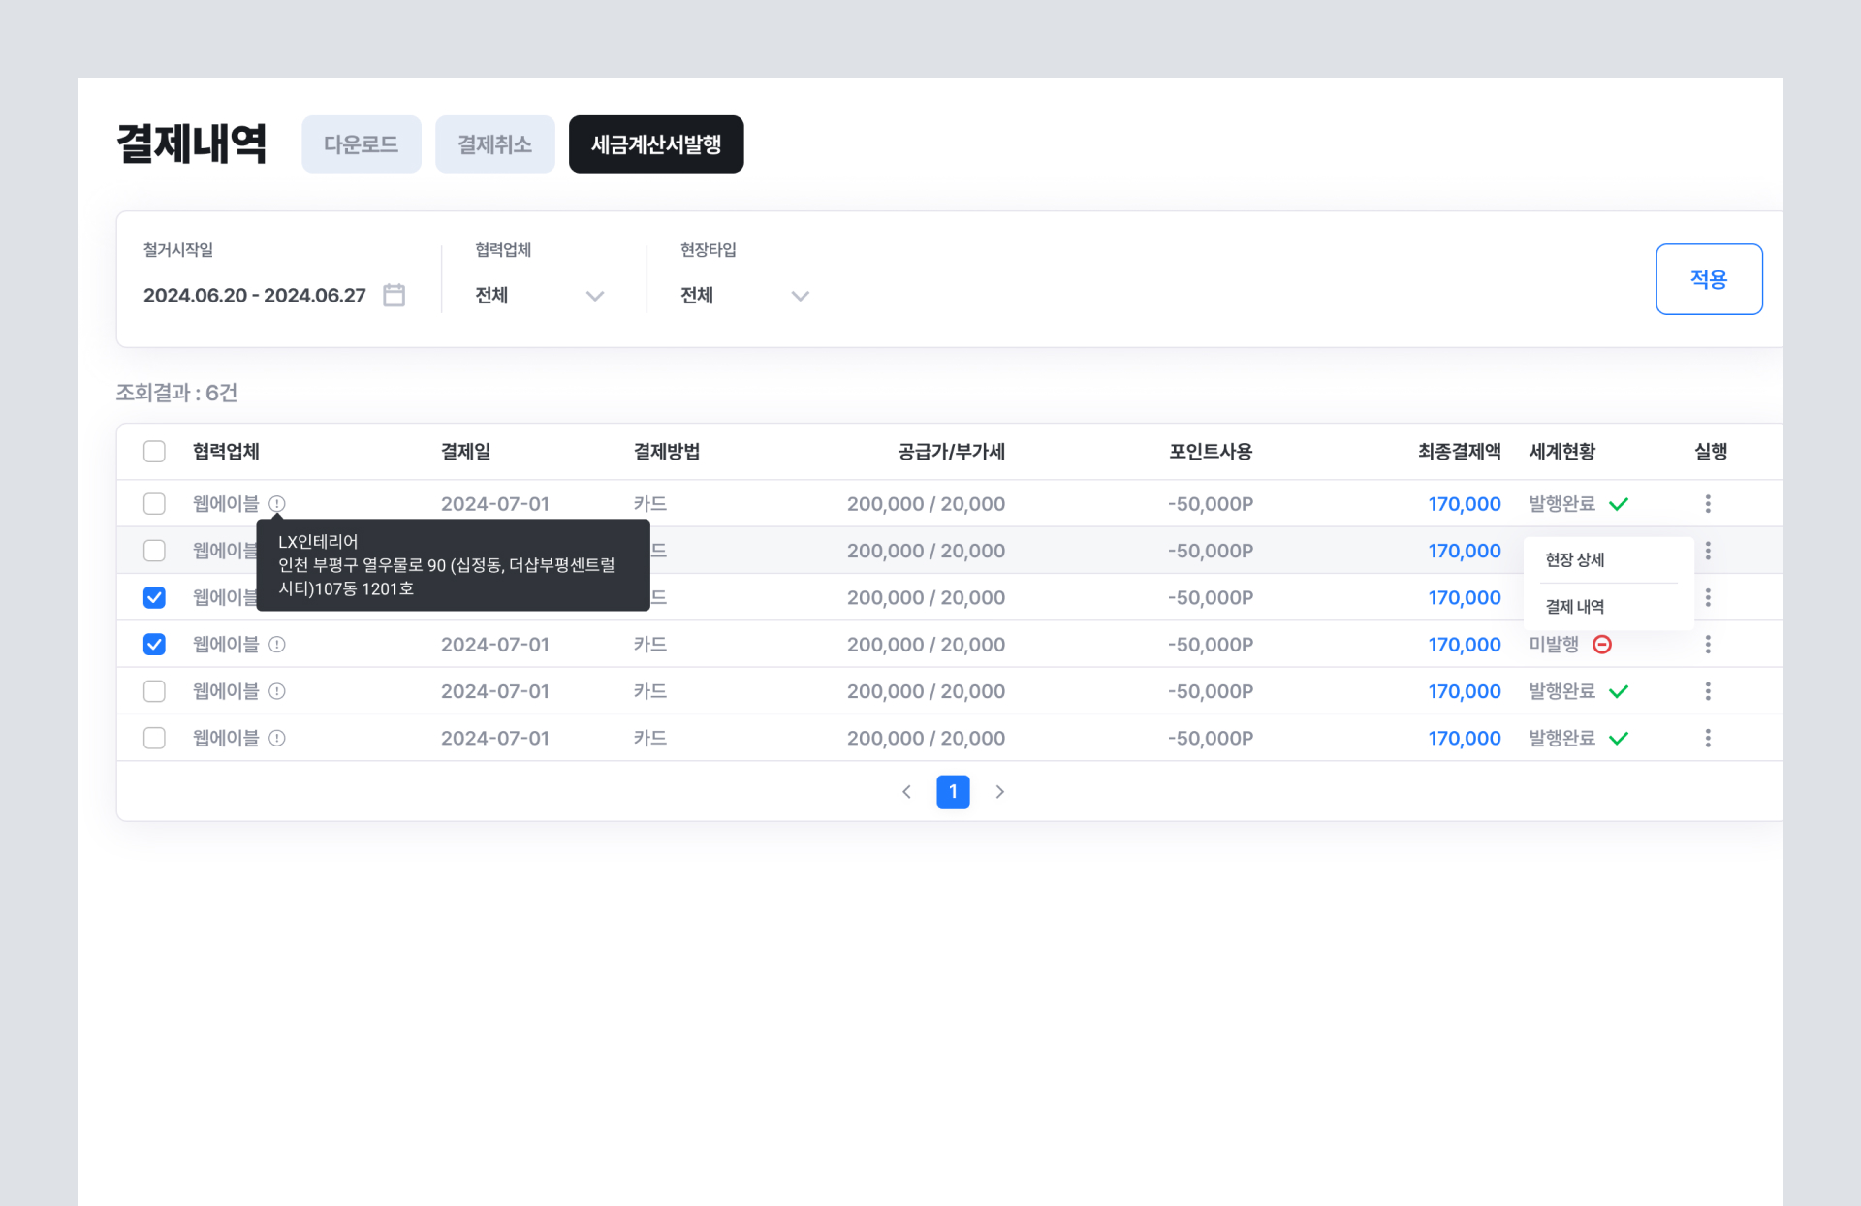Open the three-dot menu in last row
Image resolution: width=1861 pixels, height=1206 pixels.
tap(1708, 739)
